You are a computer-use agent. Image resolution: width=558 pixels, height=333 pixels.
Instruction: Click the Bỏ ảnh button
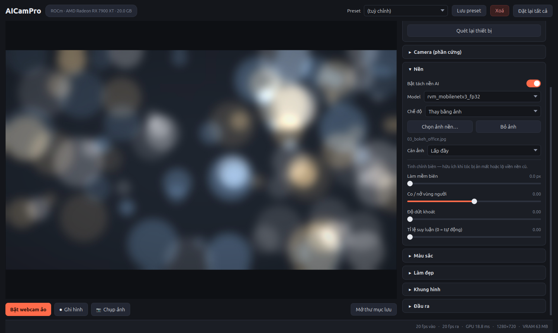point(508,127)
